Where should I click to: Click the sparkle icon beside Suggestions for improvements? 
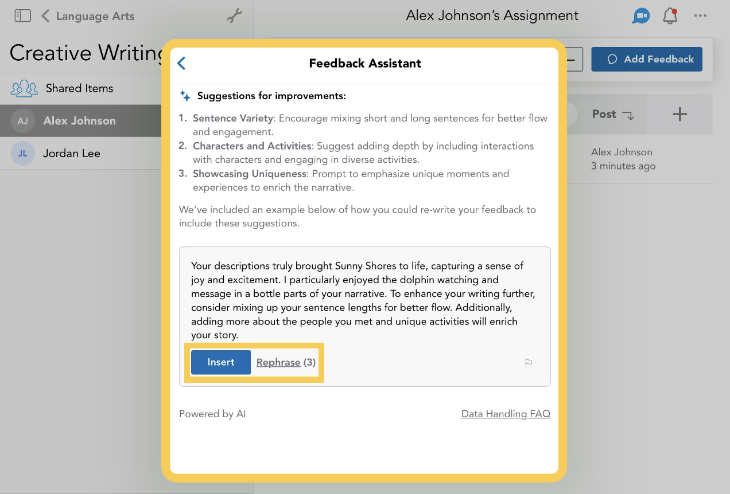pos(185,96)
